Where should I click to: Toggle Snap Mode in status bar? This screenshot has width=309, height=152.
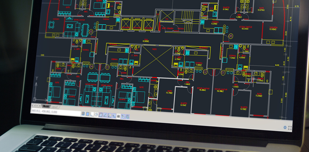(x=83, y=113)
